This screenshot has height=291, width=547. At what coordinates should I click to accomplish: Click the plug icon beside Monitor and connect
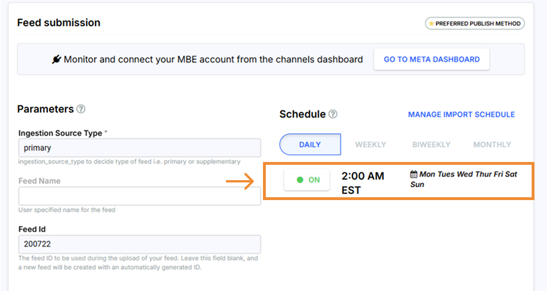(x=56, y=59)
